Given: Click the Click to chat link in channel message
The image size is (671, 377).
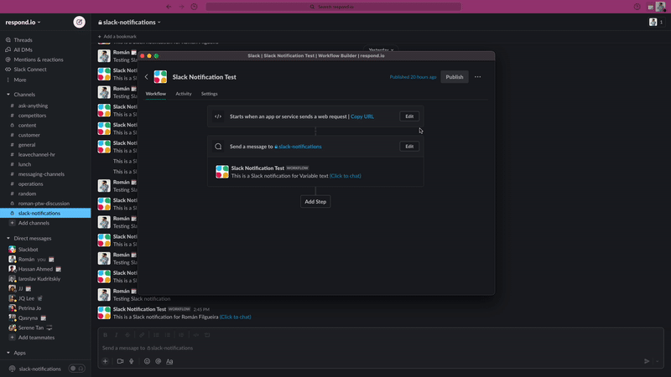Looking at the screenshot, I should point(235,317).
